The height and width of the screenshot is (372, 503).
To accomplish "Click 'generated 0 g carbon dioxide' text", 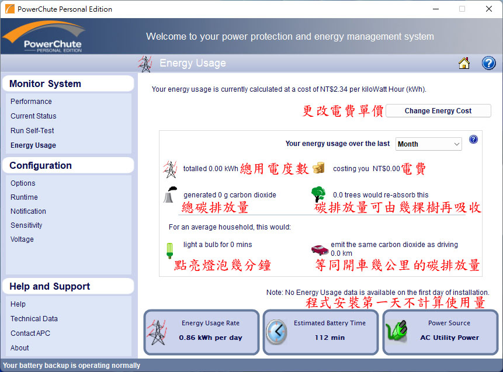I will click(230, 195).
